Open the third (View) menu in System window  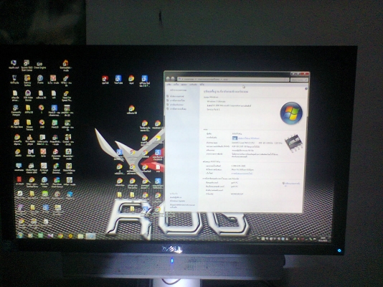[184, 84]
